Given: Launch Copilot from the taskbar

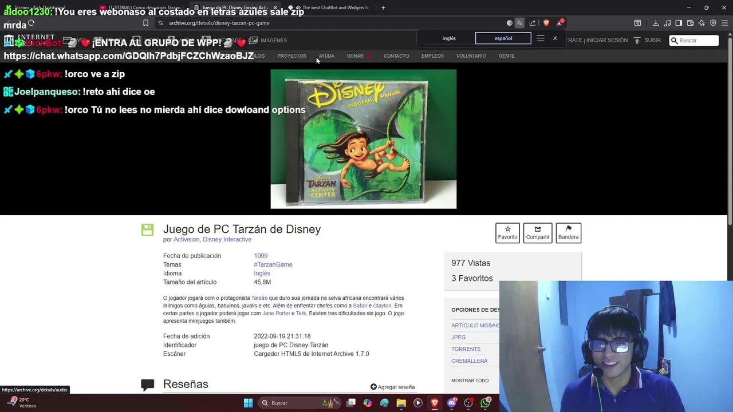Looking at the screenshot, I should (368, 403).
